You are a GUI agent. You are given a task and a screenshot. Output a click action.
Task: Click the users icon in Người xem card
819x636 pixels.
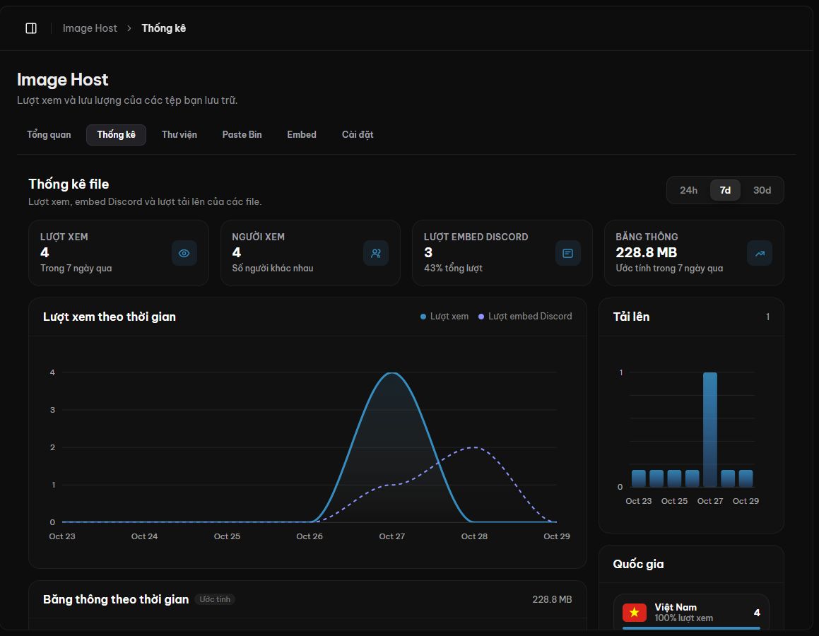(375, 253)
